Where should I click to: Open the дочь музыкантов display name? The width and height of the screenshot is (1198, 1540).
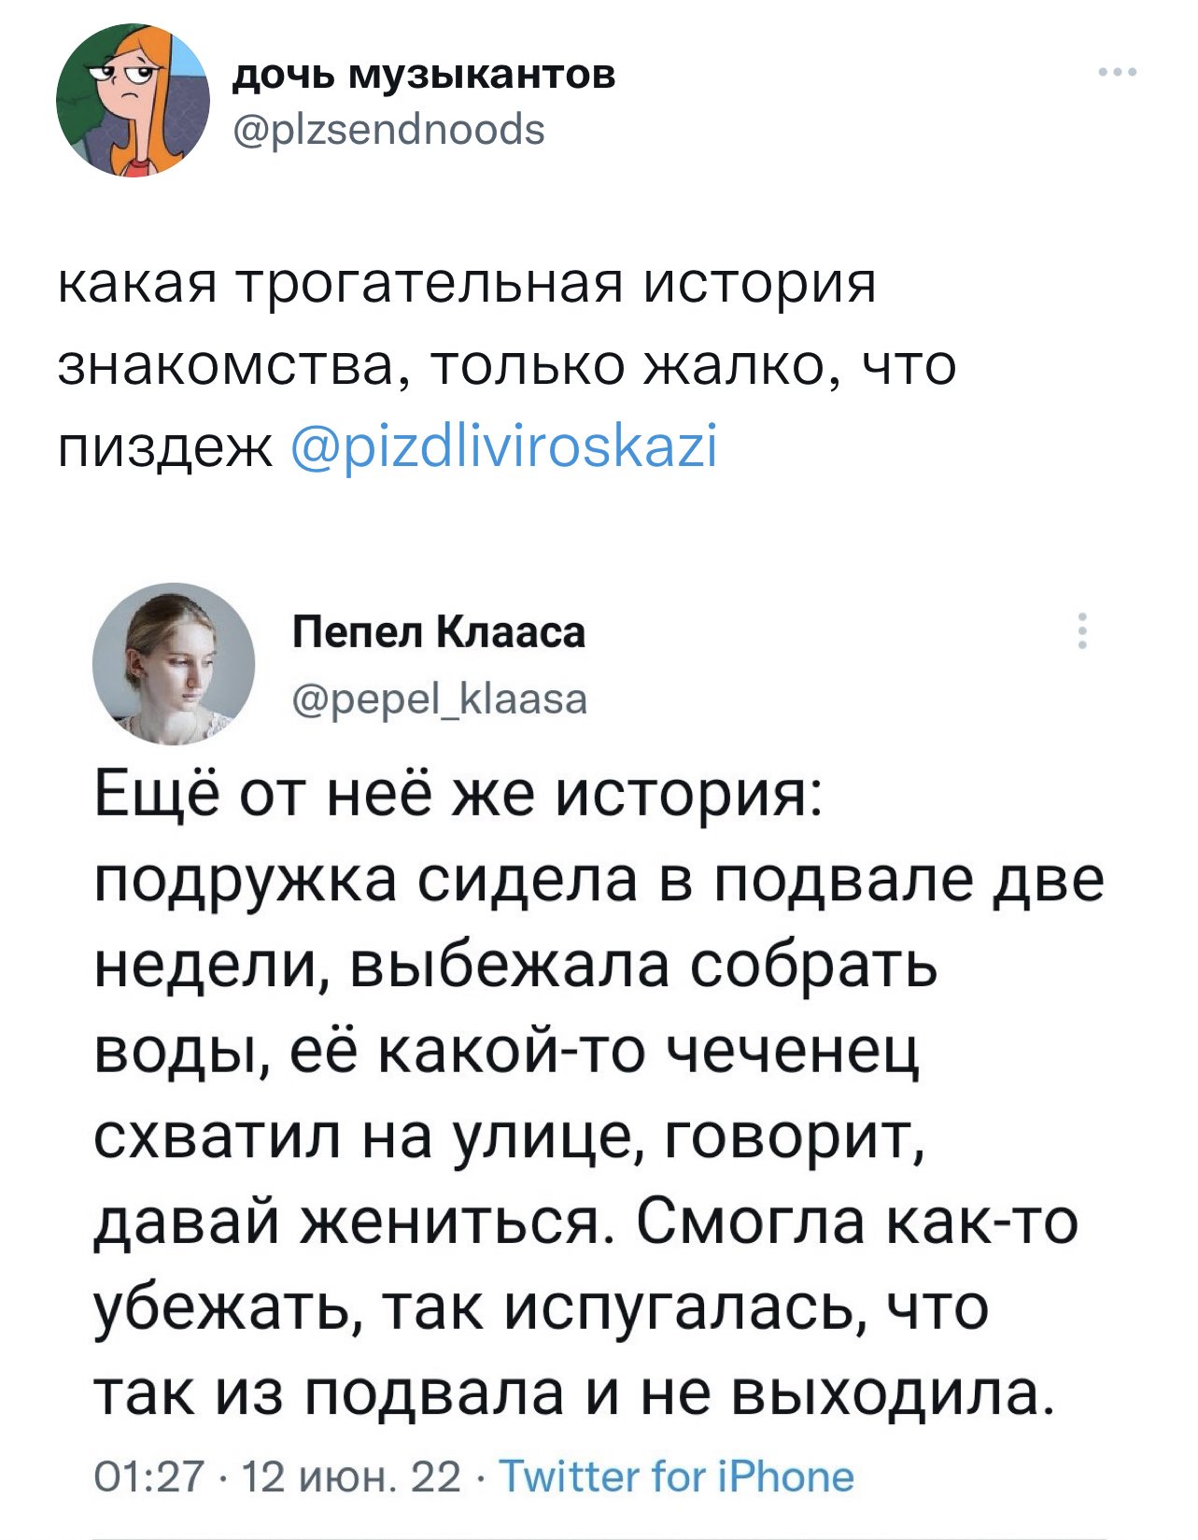pos(424,74)
